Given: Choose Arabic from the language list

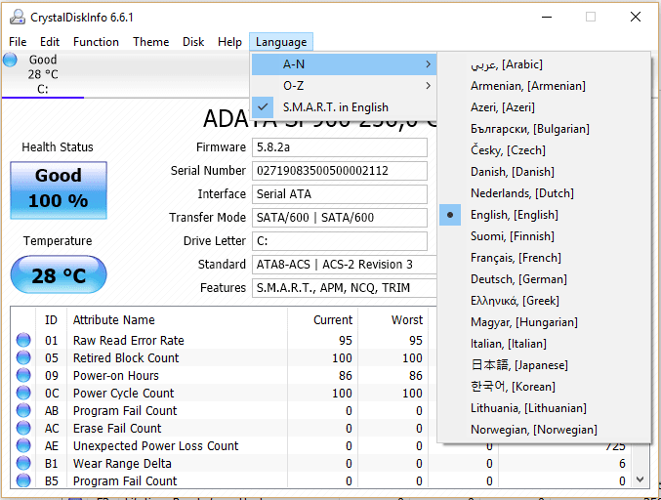Looking at the screenshot, I should (x=544, y=64).
